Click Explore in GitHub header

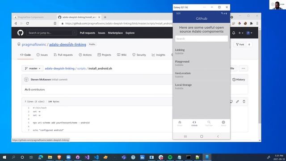(130, 33)
